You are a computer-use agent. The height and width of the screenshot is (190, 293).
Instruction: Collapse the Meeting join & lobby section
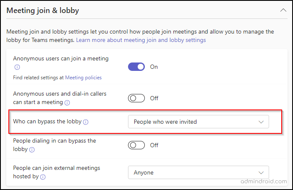click(283, 10)
